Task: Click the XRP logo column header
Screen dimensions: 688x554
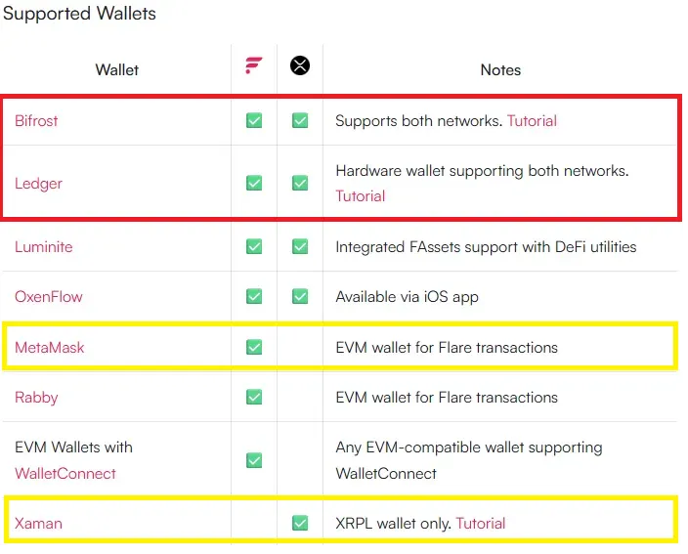Action: pos(300,65)
